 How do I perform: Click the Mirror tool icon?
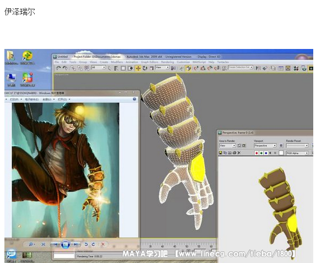258,68
